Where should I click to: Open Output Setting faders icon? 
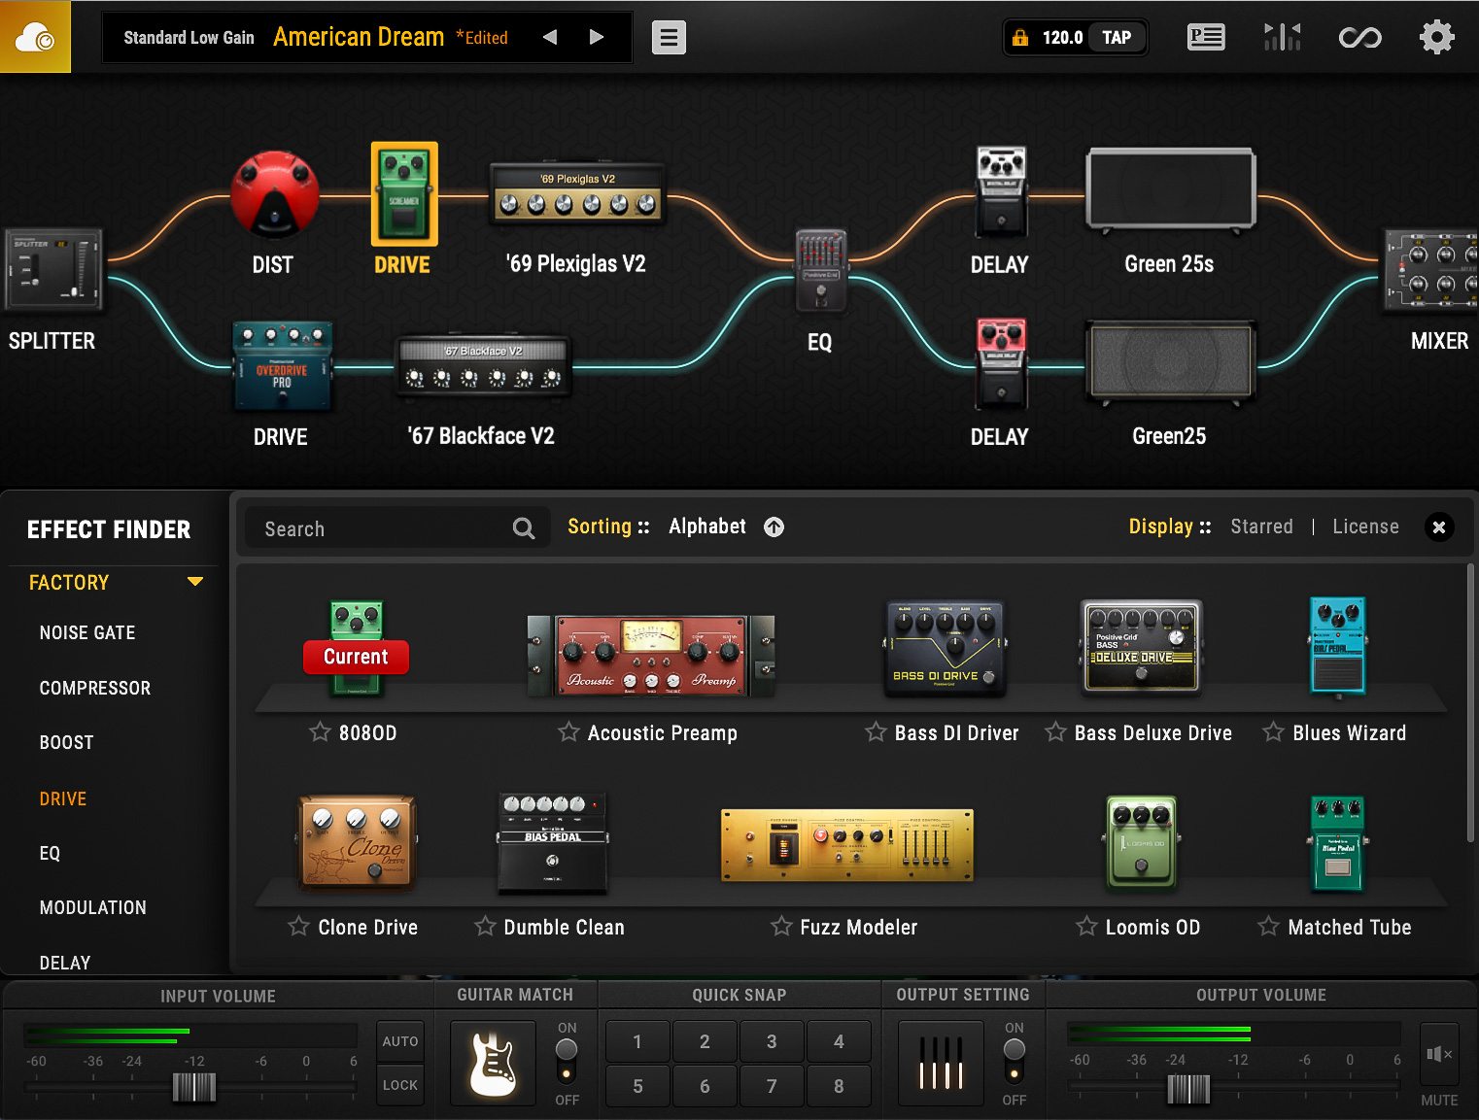click(941, 1064)
